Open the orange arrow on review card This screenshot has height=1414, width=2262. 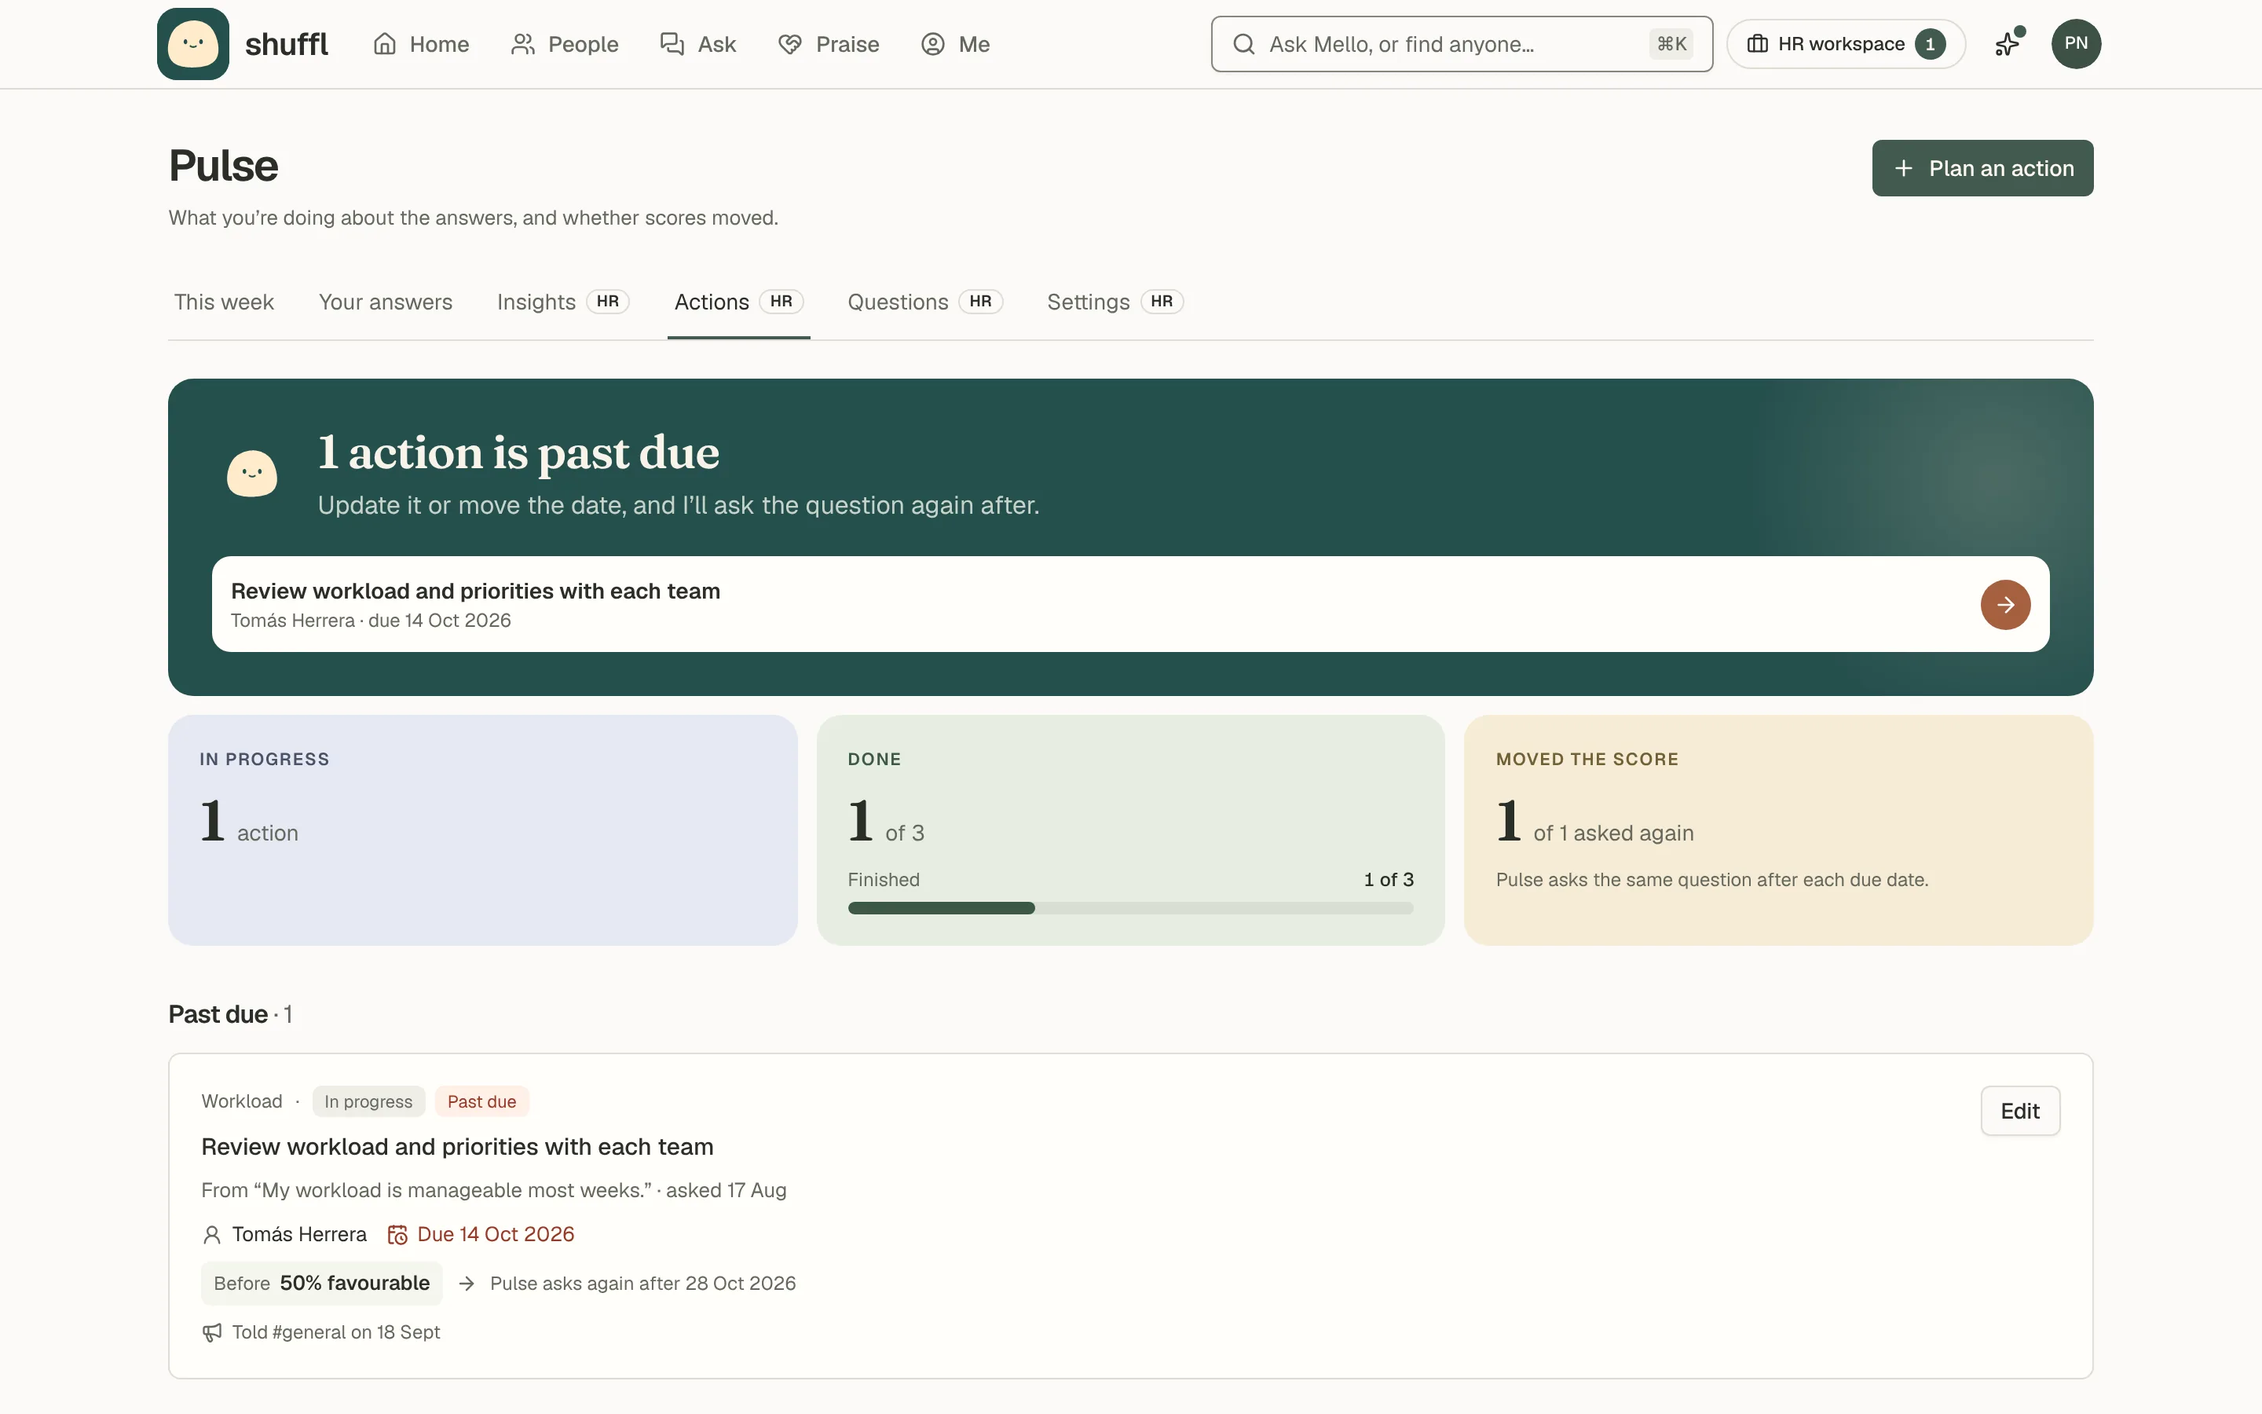click(x=2005, y=605)
